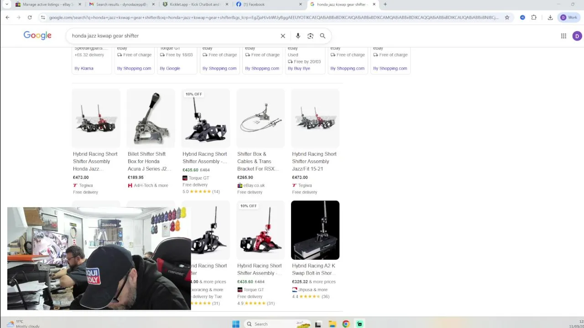Click the red shifter 10% OFF image, bottom row
Image resolution: width=584 pixels, height=328 pixels.
pyautogui.click(x=260, y=230)
